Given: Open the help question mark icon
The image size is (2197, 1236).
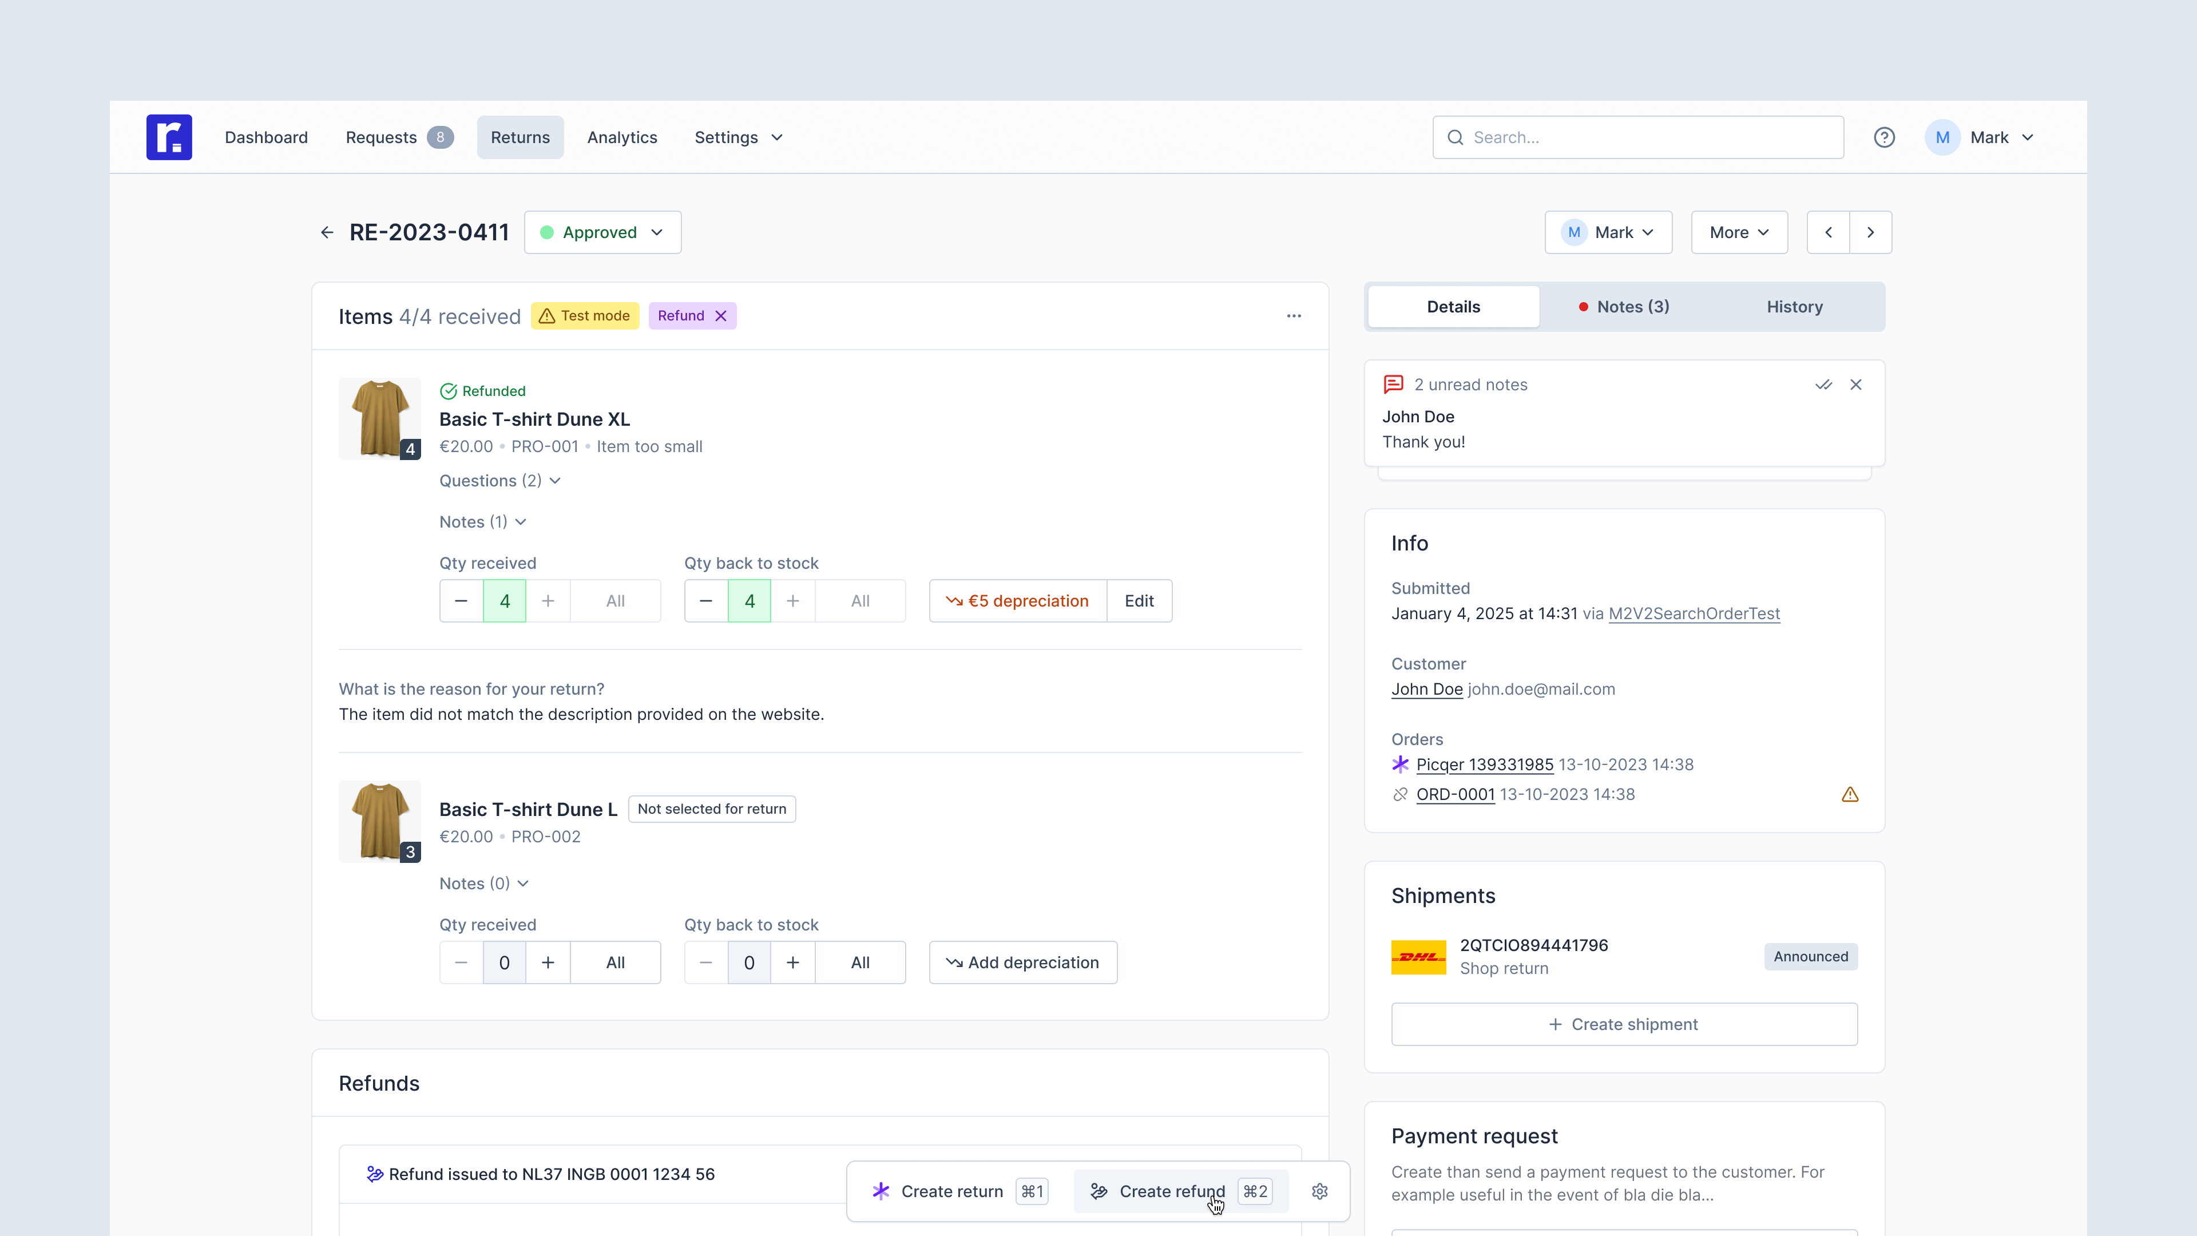Looking at the screenshot, I should point(1884,137).
